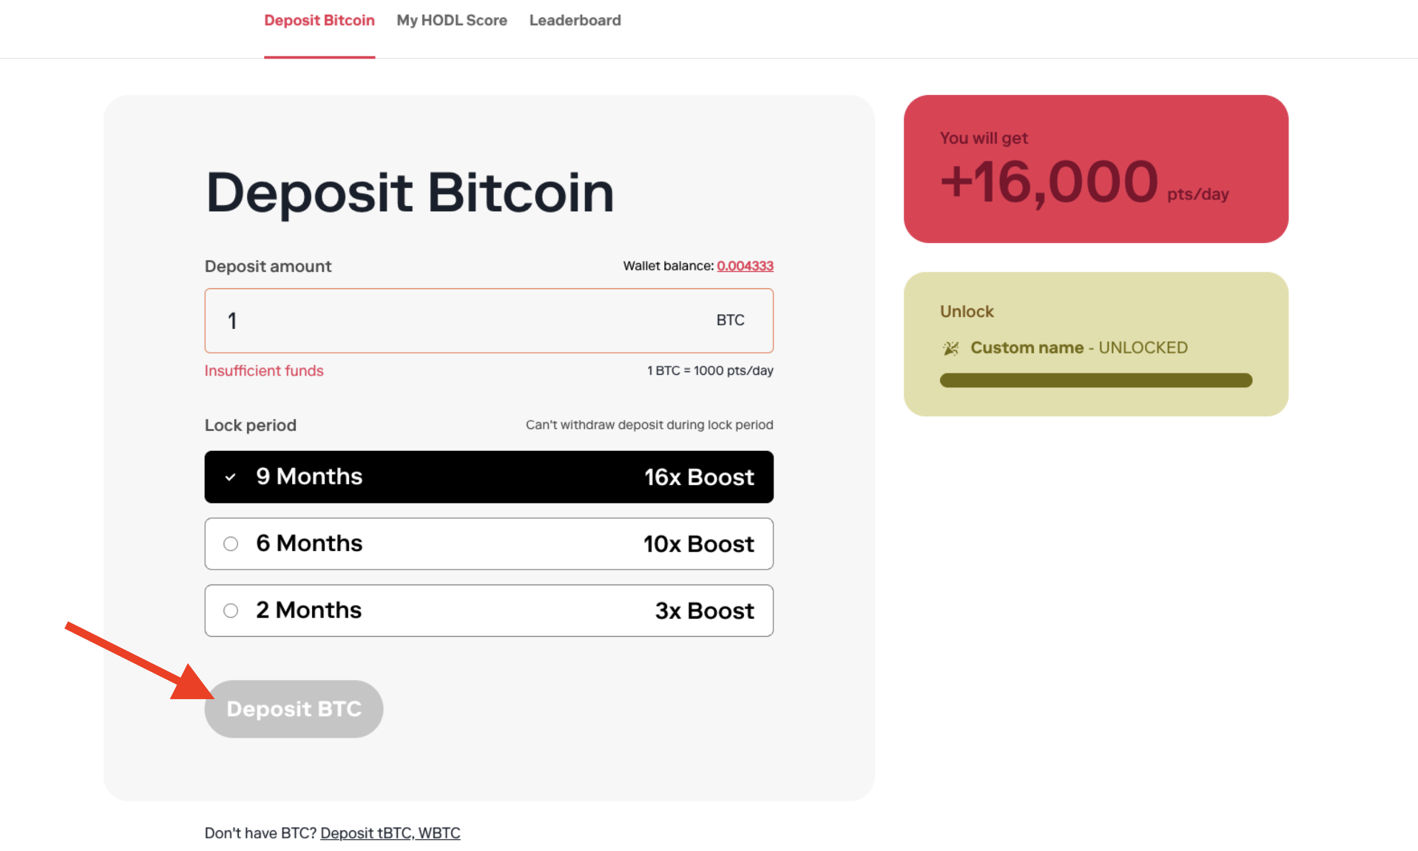The height and width of the screenshot is (851, 1418).
Task: Click the +16,000 pts/day reward card
Action: (x=1096, y=169)
